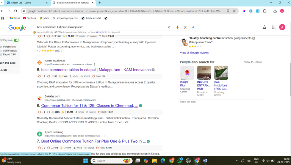Go to the Google logo home
Screen dimensions: 291x165
coord(17,28)
